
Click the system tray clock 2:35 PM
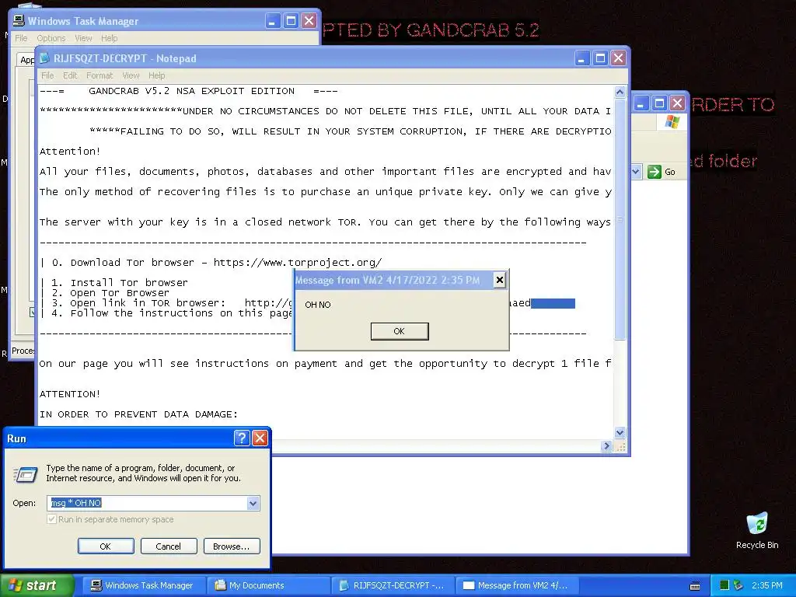coord(767,585)
